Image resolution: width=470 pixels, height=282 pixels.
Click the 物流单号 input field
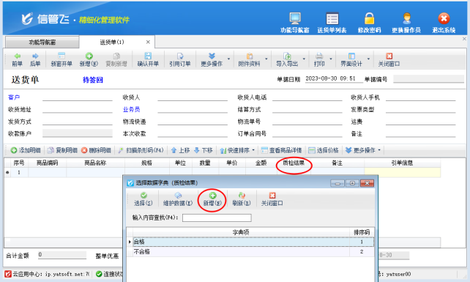pos(307,121)
